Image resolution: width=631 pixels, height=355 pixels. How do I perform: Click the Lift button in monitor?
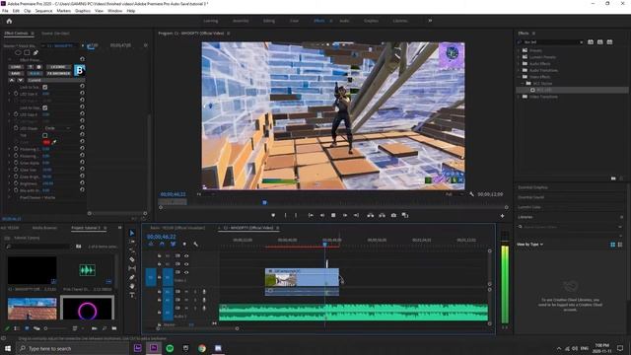(x=371, y=215)
